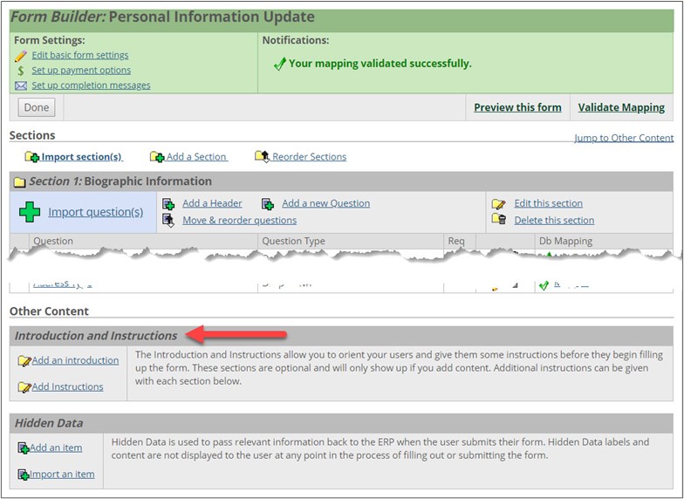
Task: Open Set up payment options link
Action: coord(81,70)
